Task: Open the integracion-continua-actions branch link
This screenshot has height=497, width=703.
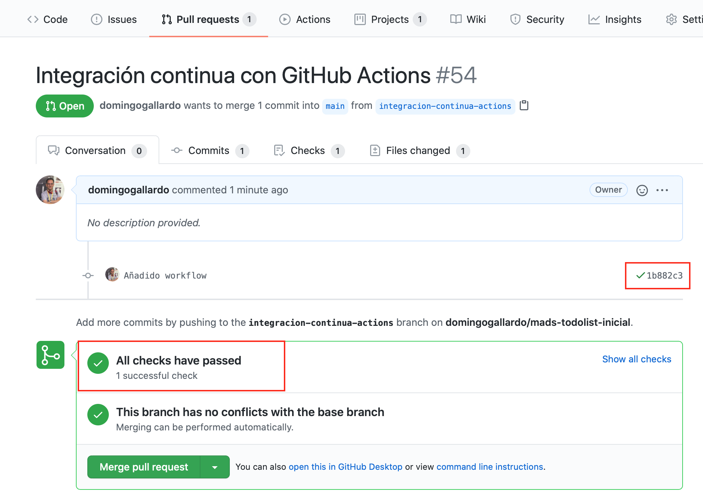Action: tap(445, 106)
